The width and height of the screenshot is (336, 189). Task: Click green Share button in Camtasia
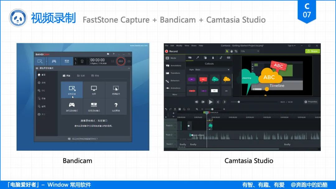click(x=312, y=51)
